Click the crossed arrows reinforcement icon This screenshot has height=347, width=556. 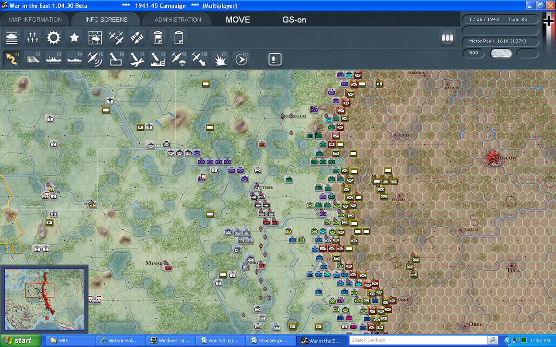tap(137, 38)
